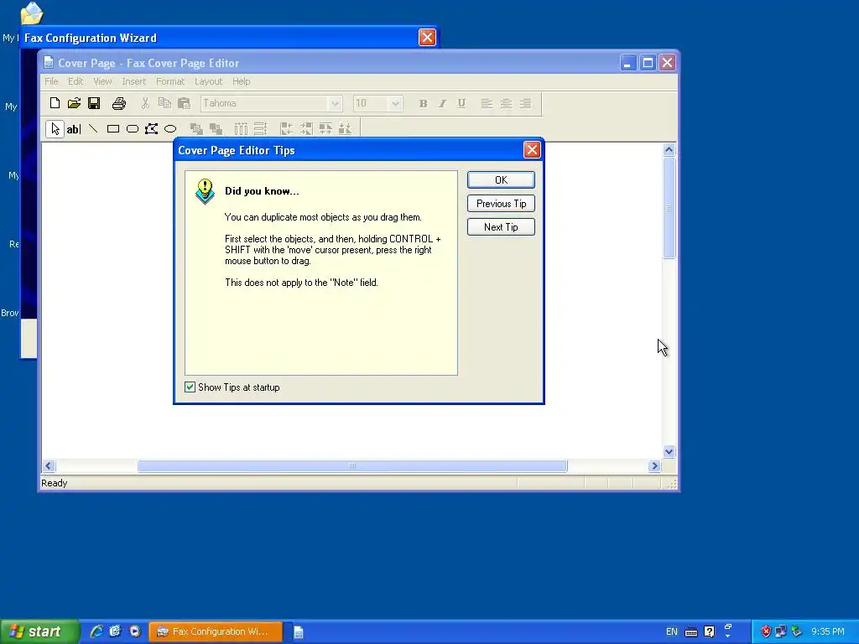
Task: Click the lightbulb tip icon
Action: coord(205,192)
